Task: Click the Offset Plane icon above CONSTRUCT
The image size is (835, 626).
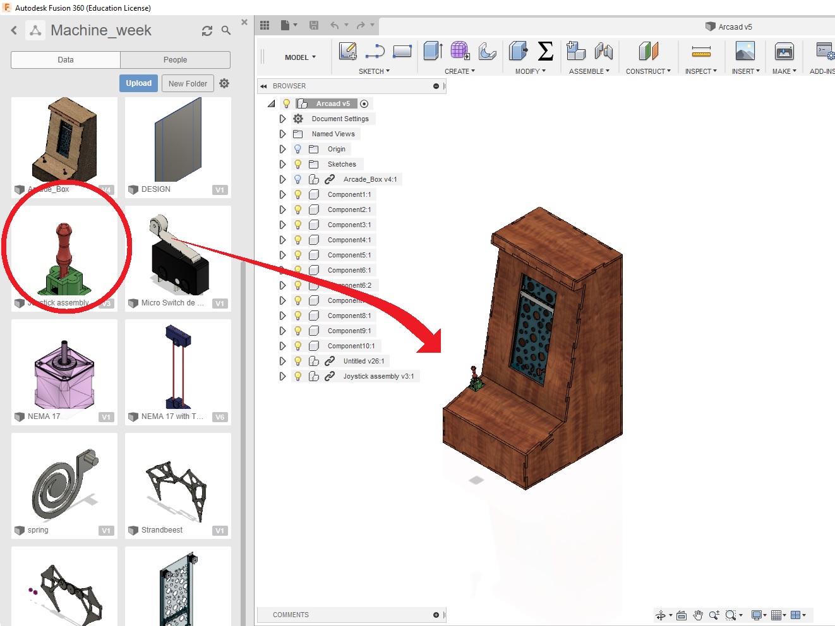Action: tap(649, 51)
